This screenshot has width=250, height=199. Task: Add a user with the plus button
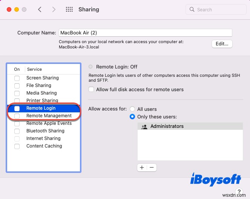[142, 168]
